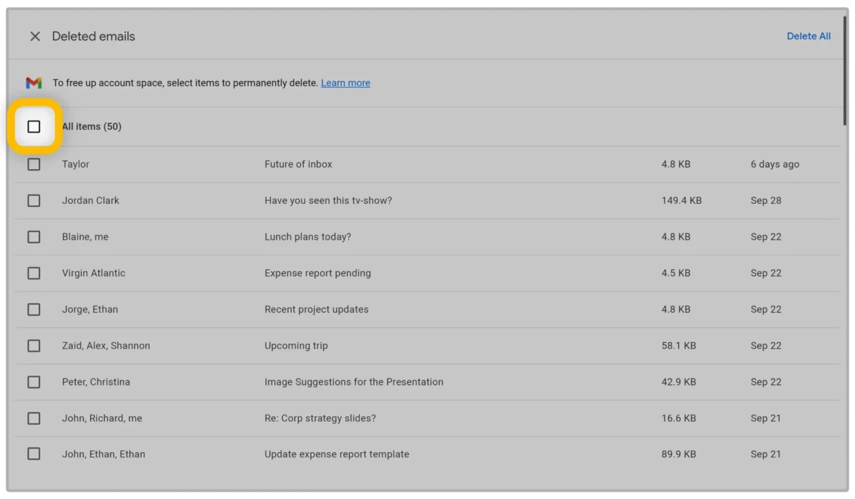Select the John, Ethan, Ethan checkbox
855x499 pixels.
coord(34,454)
